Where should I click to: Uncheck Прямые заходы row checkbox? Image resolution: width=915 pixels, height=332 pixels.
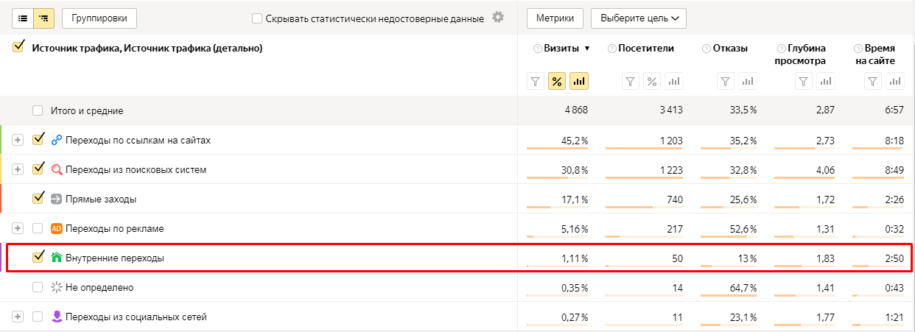[38, 198]
